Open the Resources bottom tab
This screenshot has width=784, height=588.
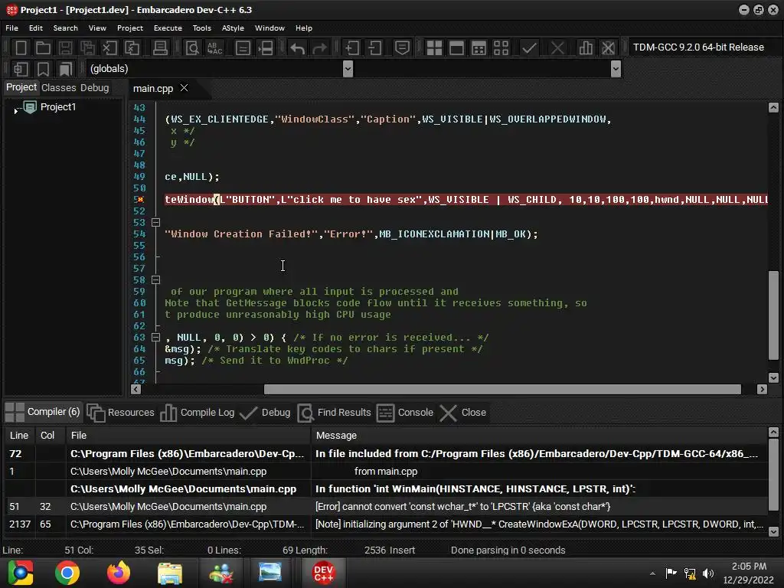(120, 413)
